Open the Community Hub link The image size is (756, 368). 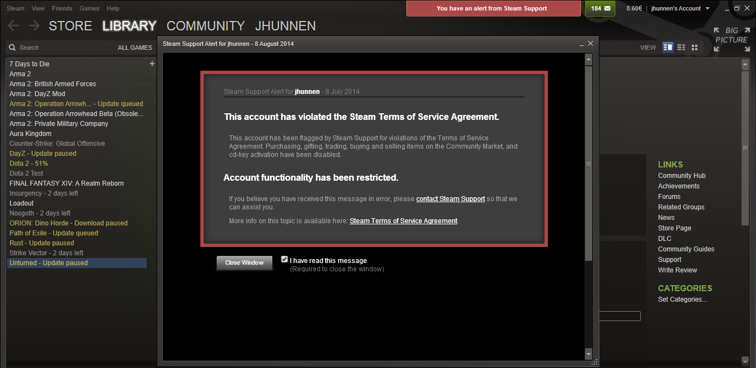[x=682, y=176]
